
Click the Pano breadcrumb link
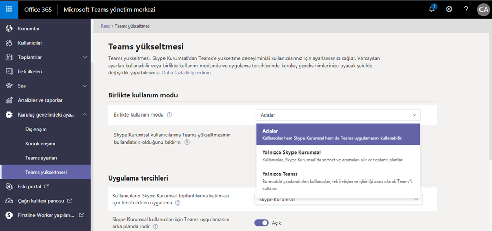tap(106, 26)
